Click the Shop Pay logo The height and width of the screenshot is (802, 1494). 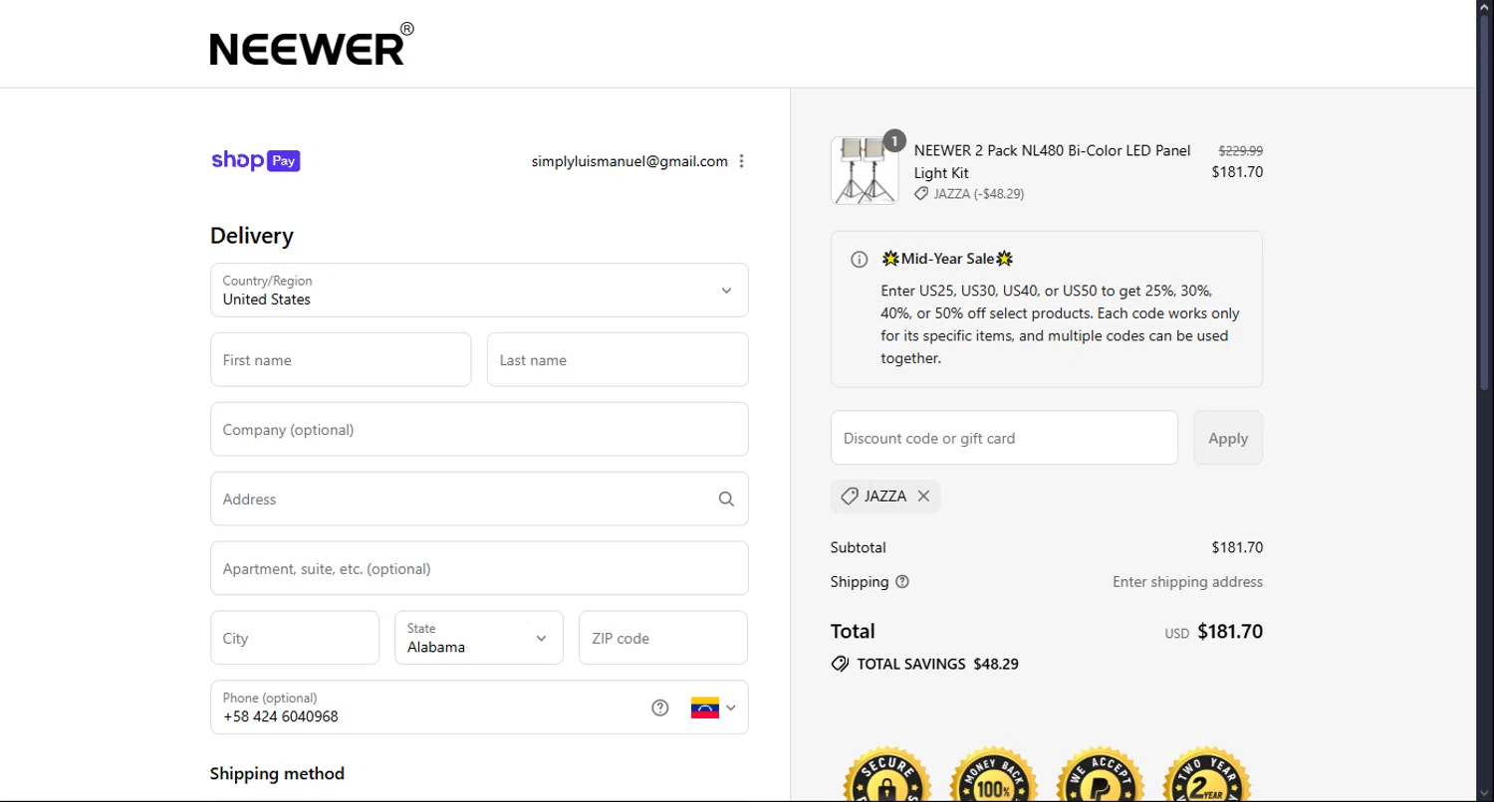coord(255,160)
